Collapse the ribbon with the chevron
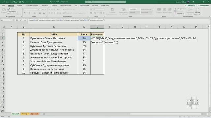 [x=209, y=17]
